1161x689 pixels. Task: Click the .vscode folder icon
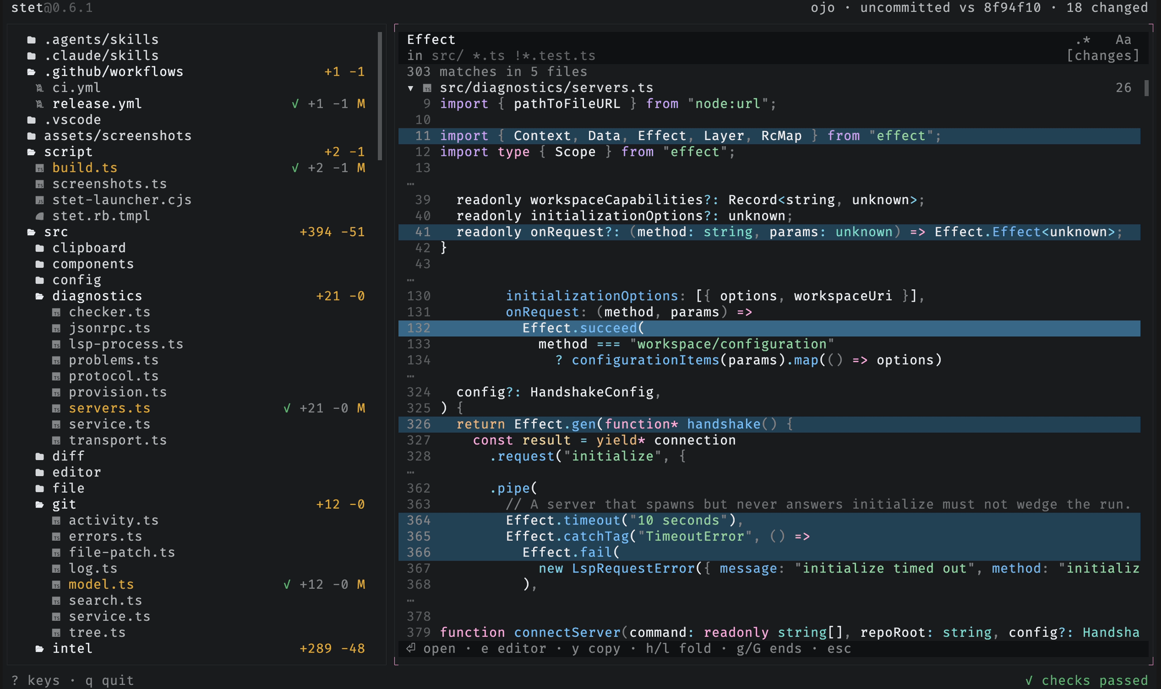click(31, 120)
